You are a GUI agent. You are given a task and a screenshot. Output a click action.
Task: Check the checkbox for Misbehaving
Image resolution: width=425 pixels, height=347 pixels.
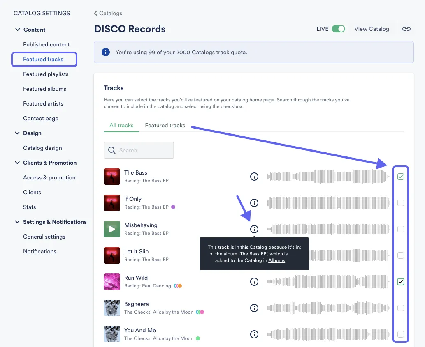[400, 229]
